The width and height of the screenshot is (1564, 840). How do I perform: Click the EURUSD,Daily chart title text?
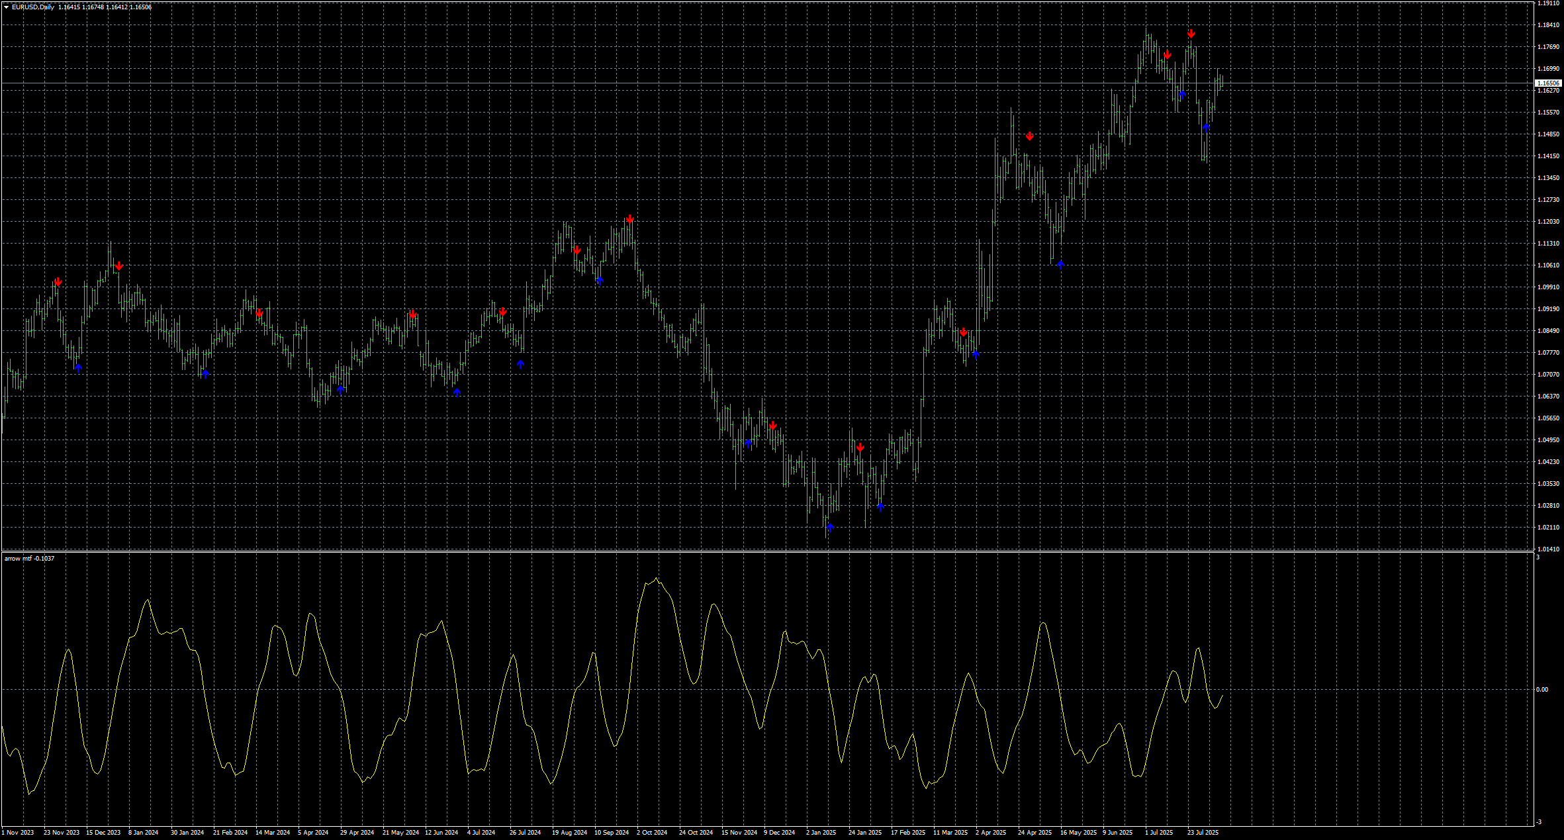[x=33, y=7]
